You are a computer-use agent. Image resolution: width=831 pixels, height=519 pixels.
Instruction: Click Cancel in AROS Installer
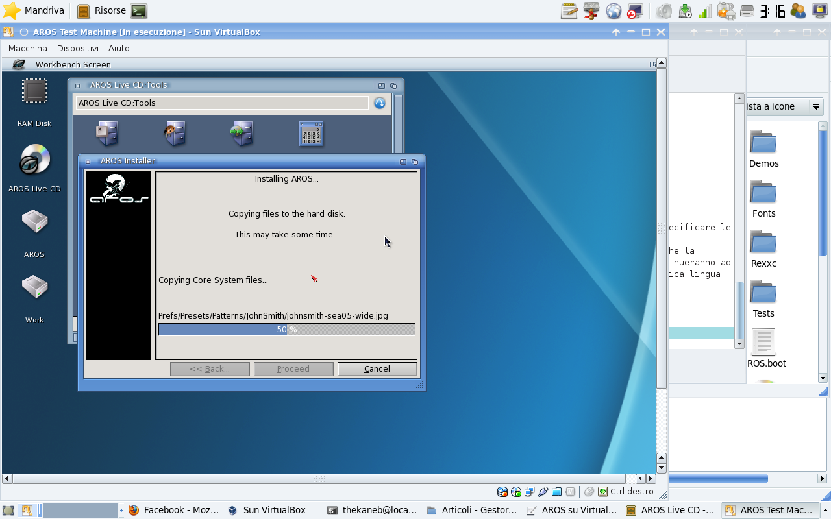tap(377, 369)
